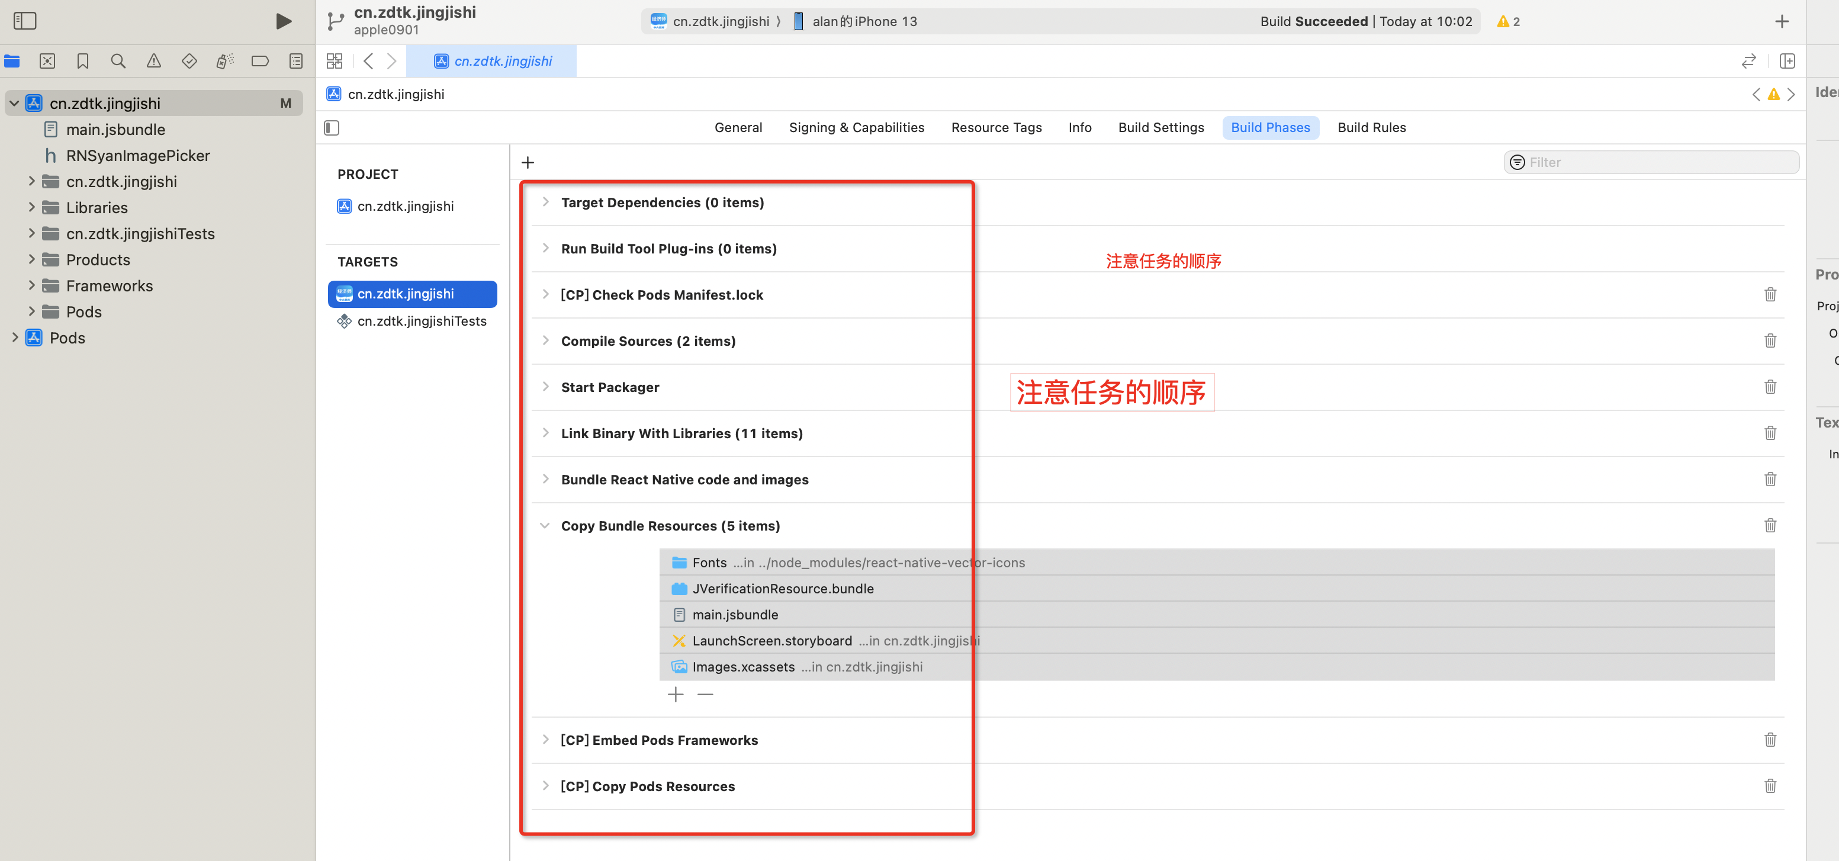Collapse the Copy Bundle Resources phase
Image resolution: width=1839 pixels, height=861 pixels.
point(545,525)
